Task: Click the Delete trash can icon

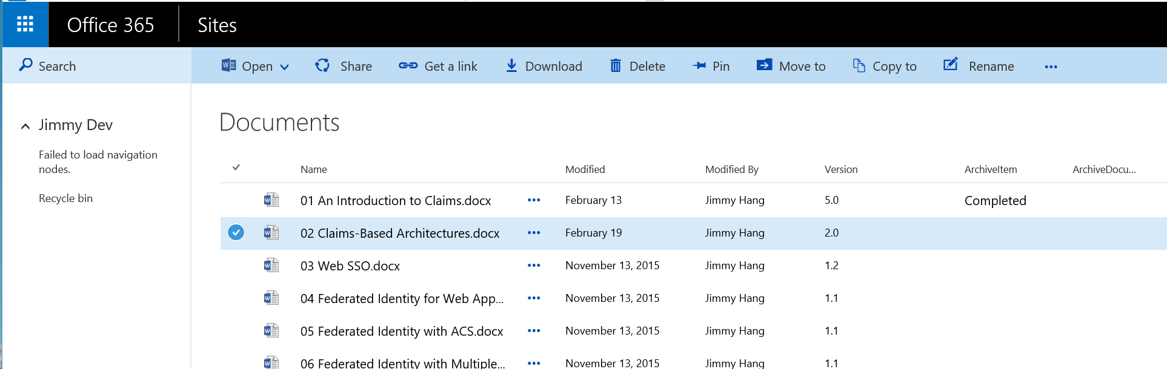Action: coord(615,65)
